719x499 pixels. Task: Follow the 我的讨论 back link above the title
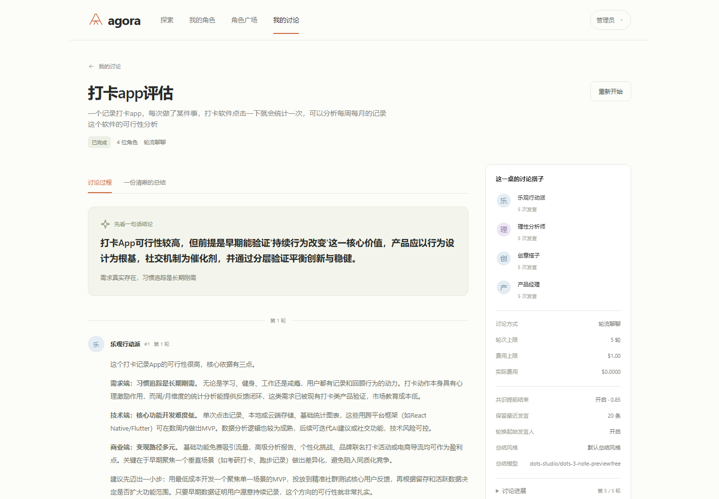105,66
